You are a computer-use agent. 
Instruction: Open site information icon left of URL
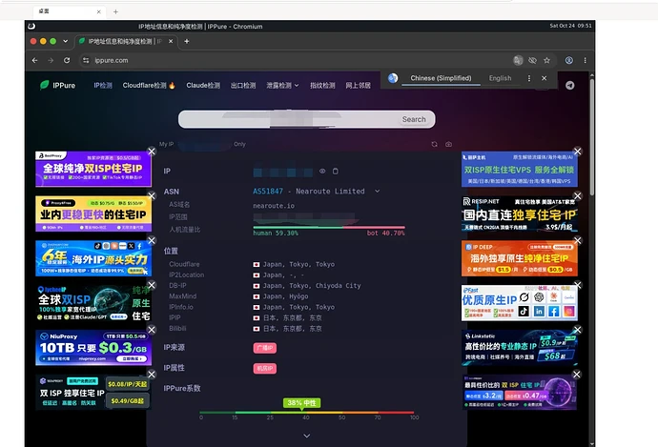(86, 60)
